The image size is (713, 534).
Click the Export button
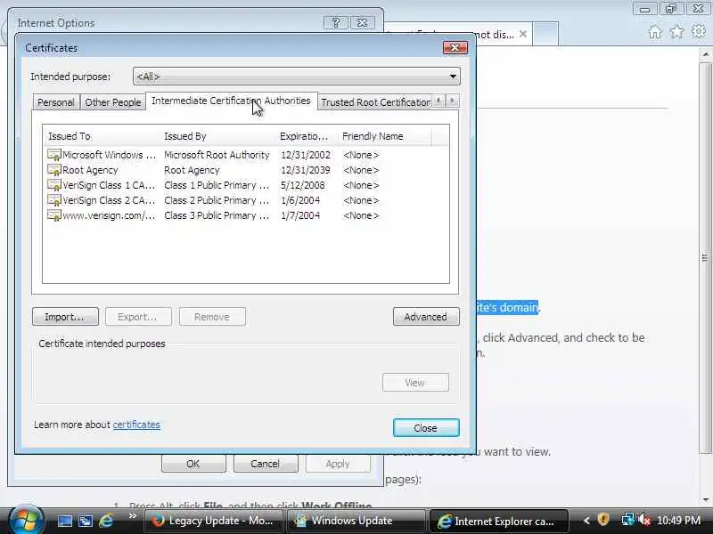point(138,317)
